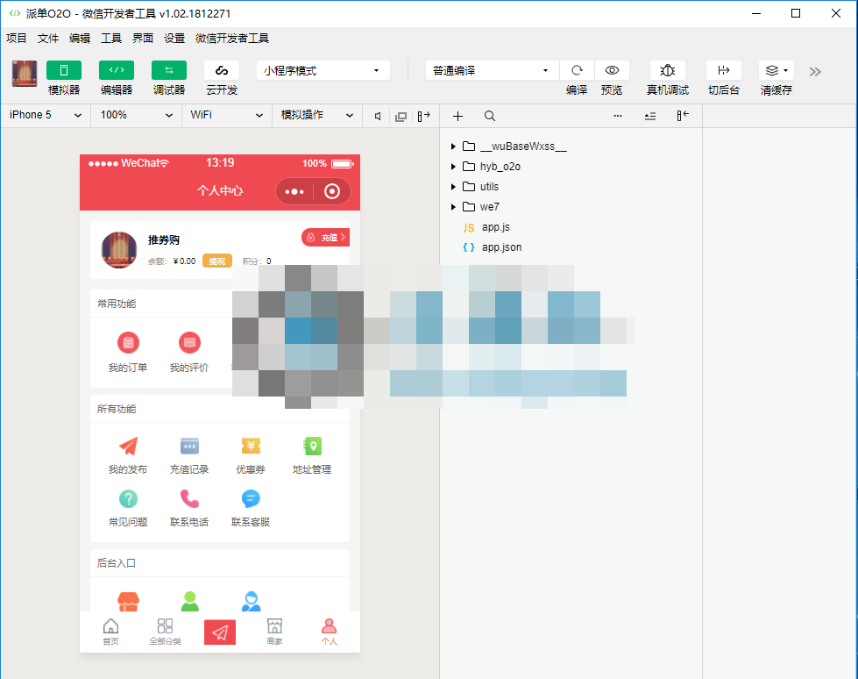The image size is (858, 679).
Task: Toggle the 调试器 debugger panel button
Action: [x=169, y=71]
